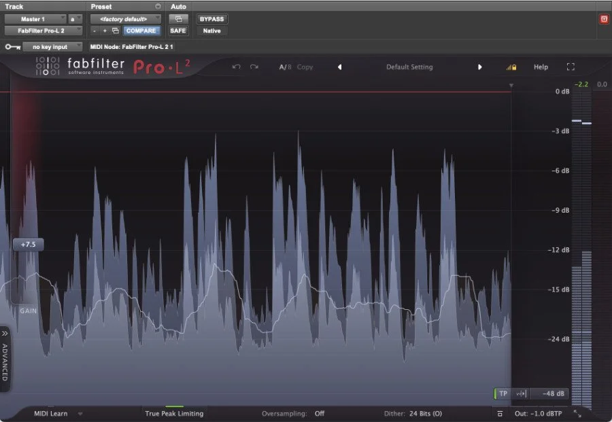Open the Default Setting preset browser
Viewport: 612px width, 422px height.
point(409,67)
